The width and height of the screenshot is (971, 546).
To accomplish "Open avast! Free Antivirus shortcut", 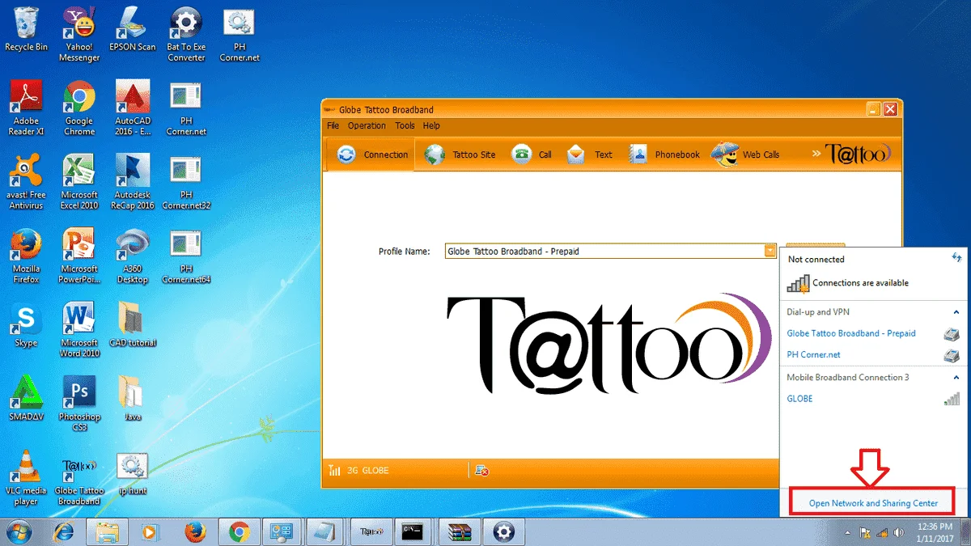I will pos(26,181).
